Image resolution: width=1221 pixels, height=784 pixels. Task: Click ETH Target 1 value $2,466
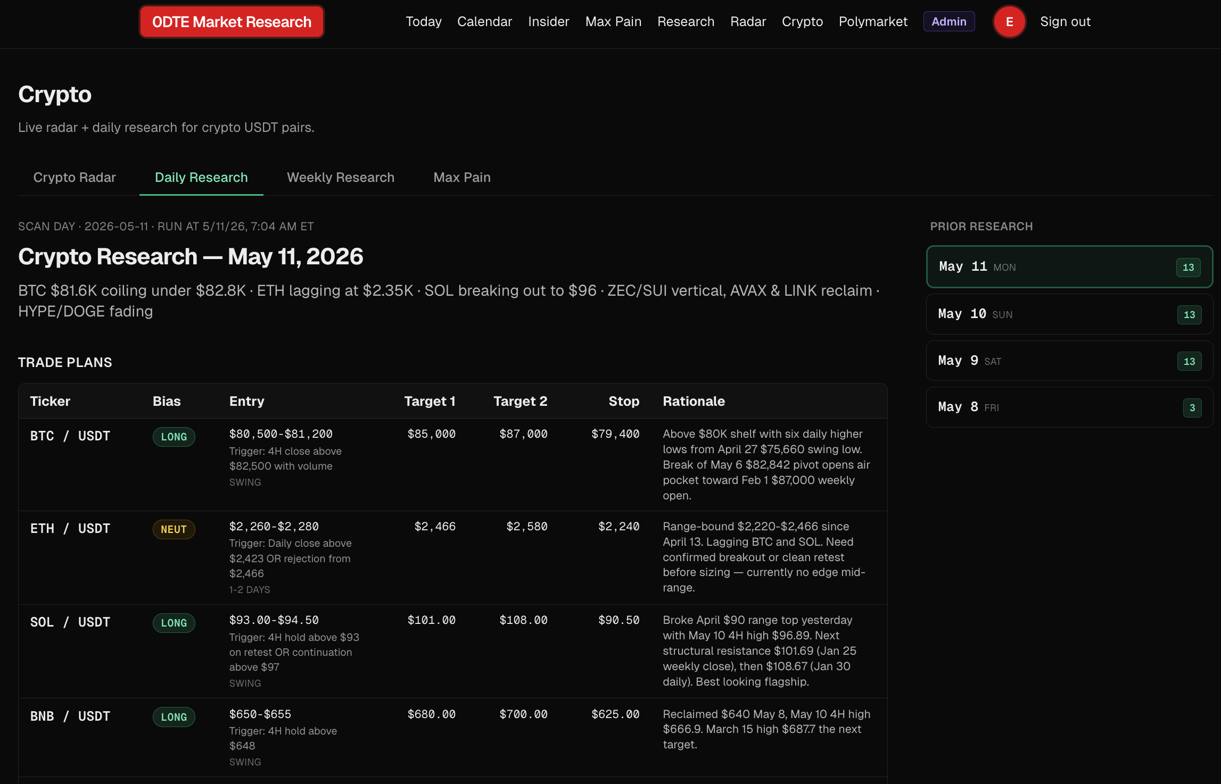[435, 527]
